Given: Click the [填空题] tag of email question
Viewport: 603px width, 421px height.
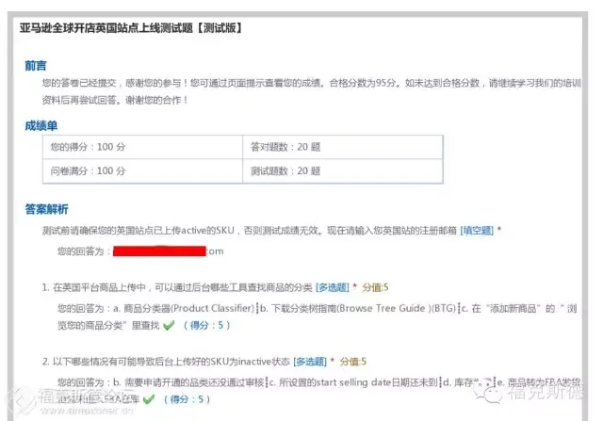Looking at the screenshot, I should click(477, 231).
